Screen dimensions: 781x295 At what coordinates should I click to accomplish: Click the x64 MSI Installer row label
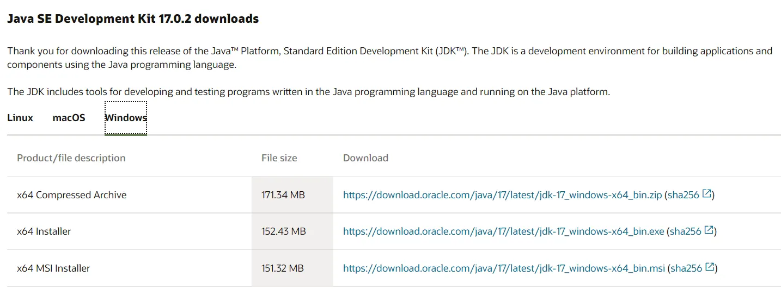(53, 268)
